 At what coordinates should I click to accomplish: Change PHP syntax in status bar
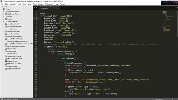pyautogui.click(x=172, y=99)
